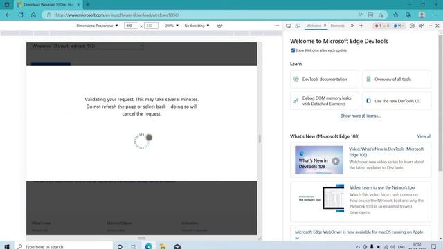Edit the viewport width field showing 400

coord(131,26)
